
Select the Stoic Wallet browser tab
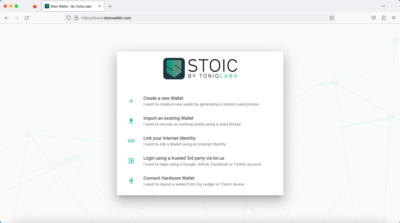71,6
